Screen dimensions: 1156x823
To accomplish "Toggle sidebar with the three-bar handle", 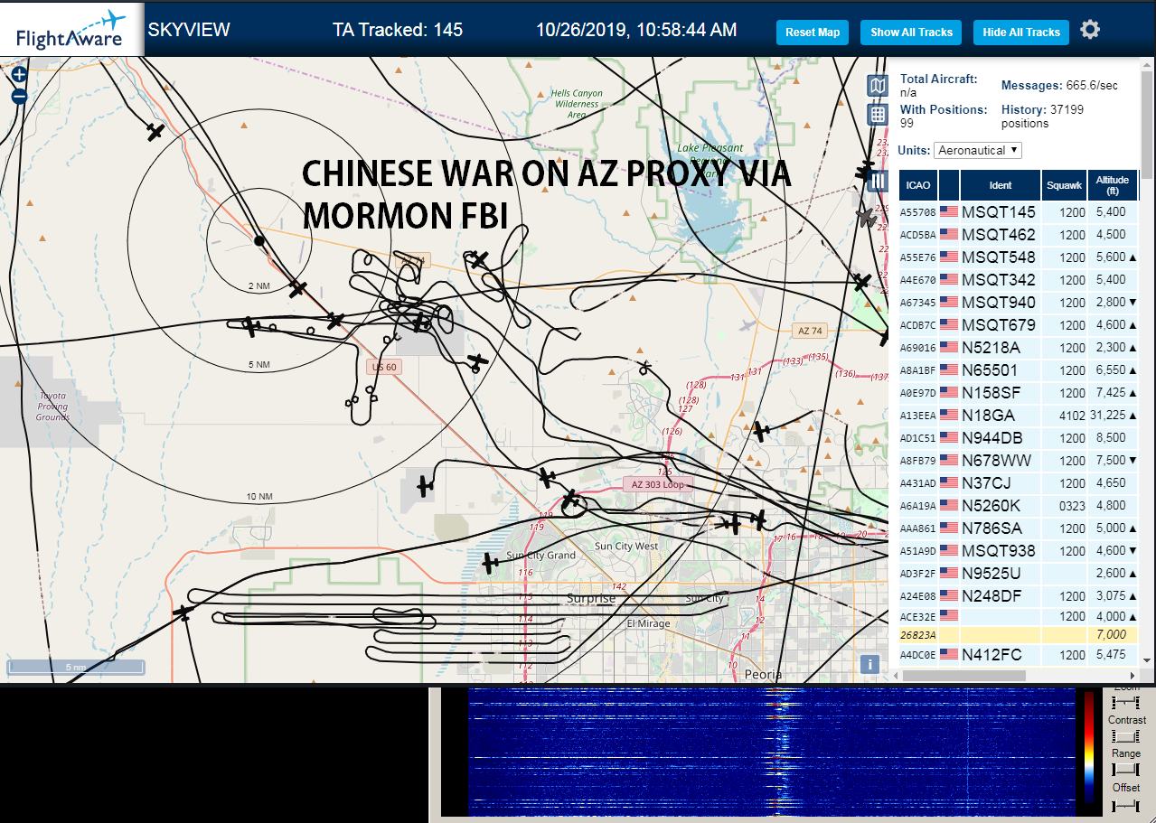I will [x=878, y=181].
